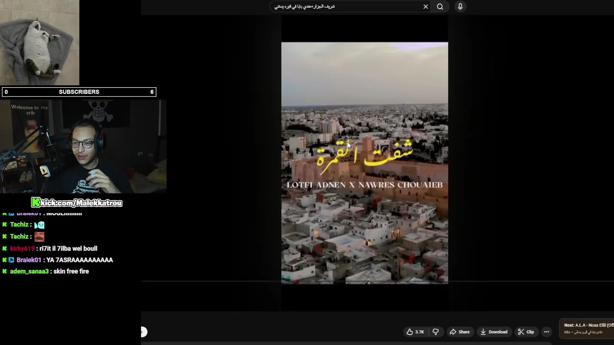Create a Clip with scissors button
Viewport: 614px width, 345px height.
(526, 332)
